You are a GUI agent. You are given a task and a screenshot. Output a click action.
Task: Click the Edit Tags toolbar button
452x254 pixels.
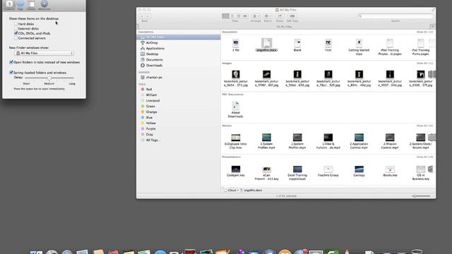(292, 16)
